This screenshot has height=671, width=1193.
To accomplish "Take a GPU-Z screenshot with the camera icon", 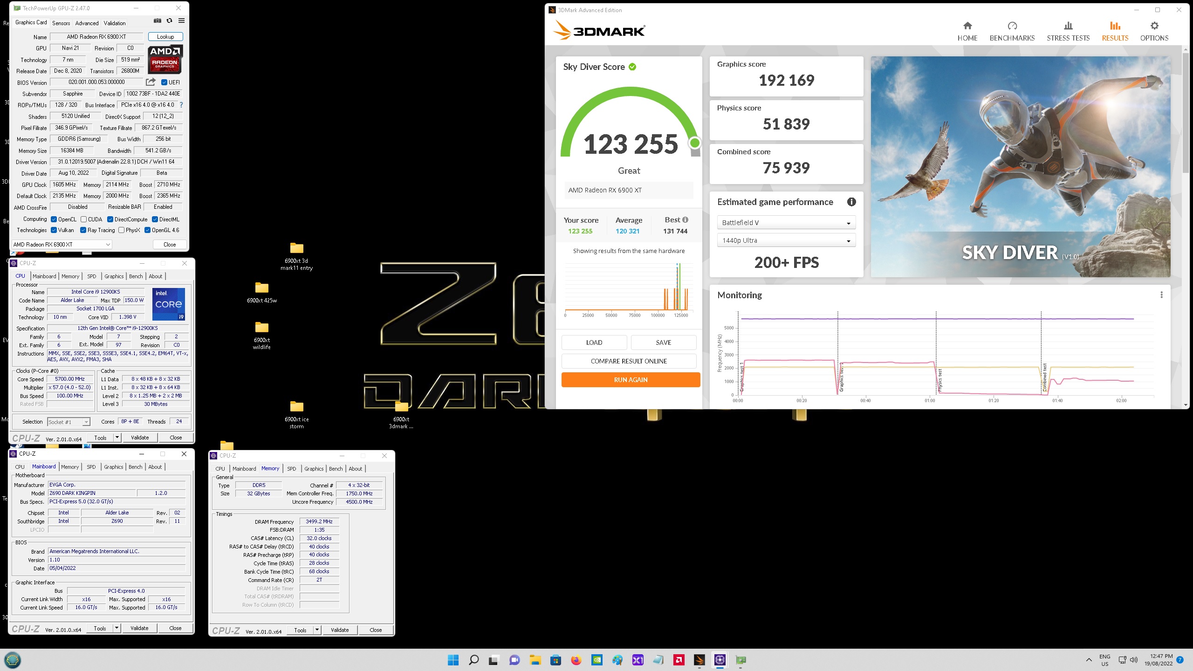I will tap(158, 21).
